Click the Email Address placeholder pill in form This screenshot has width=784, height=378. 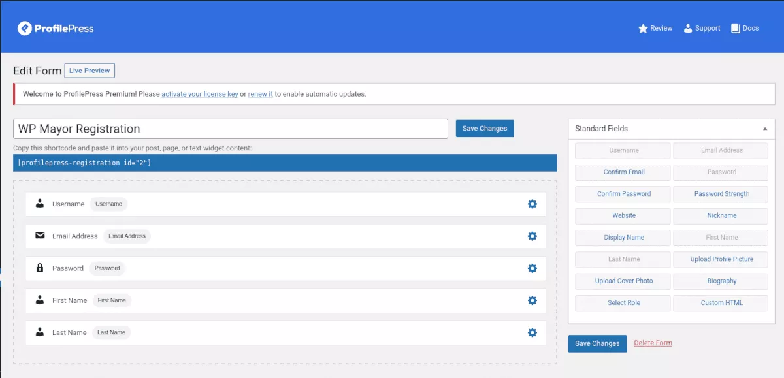127,236
